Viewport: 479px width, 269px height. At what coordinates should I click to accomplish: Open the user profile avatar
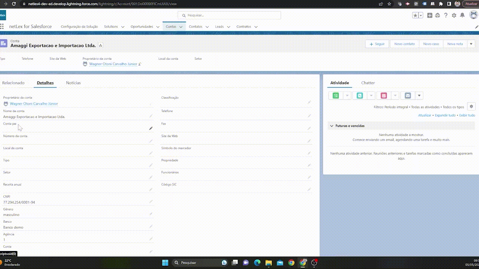click(473, 15)
